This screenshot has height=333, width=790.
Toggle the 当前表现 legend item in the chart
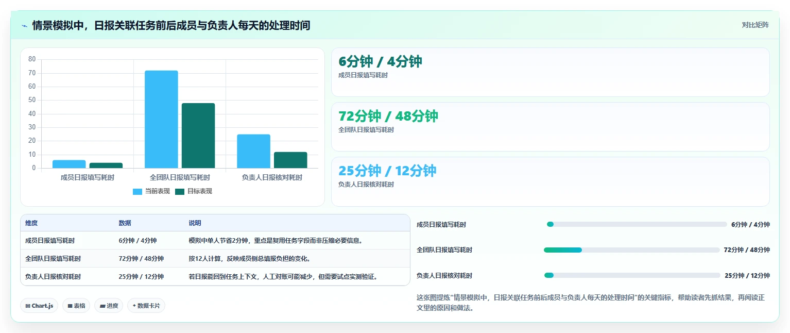pos(151,191)
